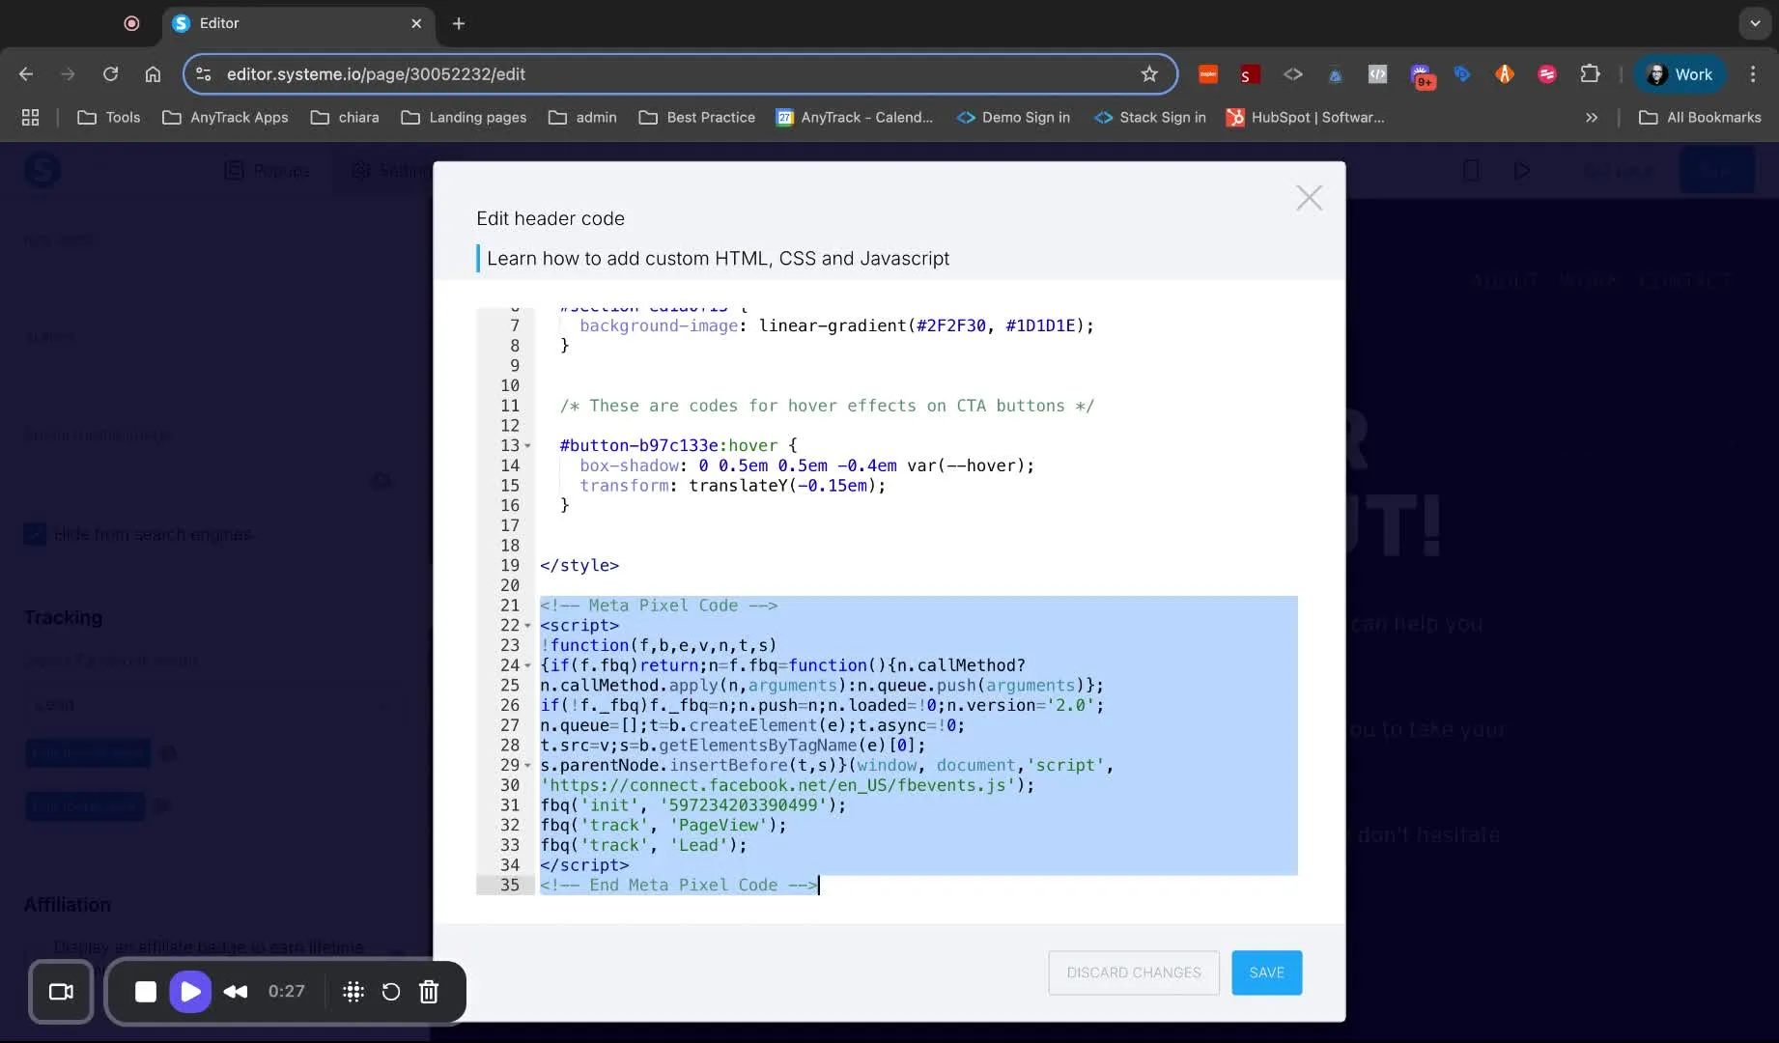
Task: Collapse the code fold at line 24
Action: pyautogui.click(x=527, y=665)
